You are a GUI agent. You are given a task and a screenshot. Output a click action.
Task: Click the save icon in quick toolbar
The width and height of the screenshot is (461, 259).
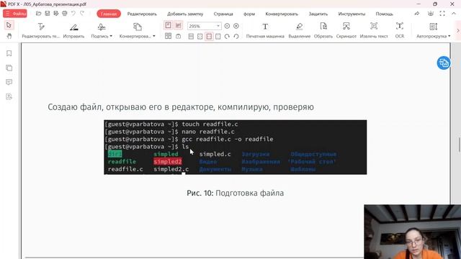click(x=47, y=14)
